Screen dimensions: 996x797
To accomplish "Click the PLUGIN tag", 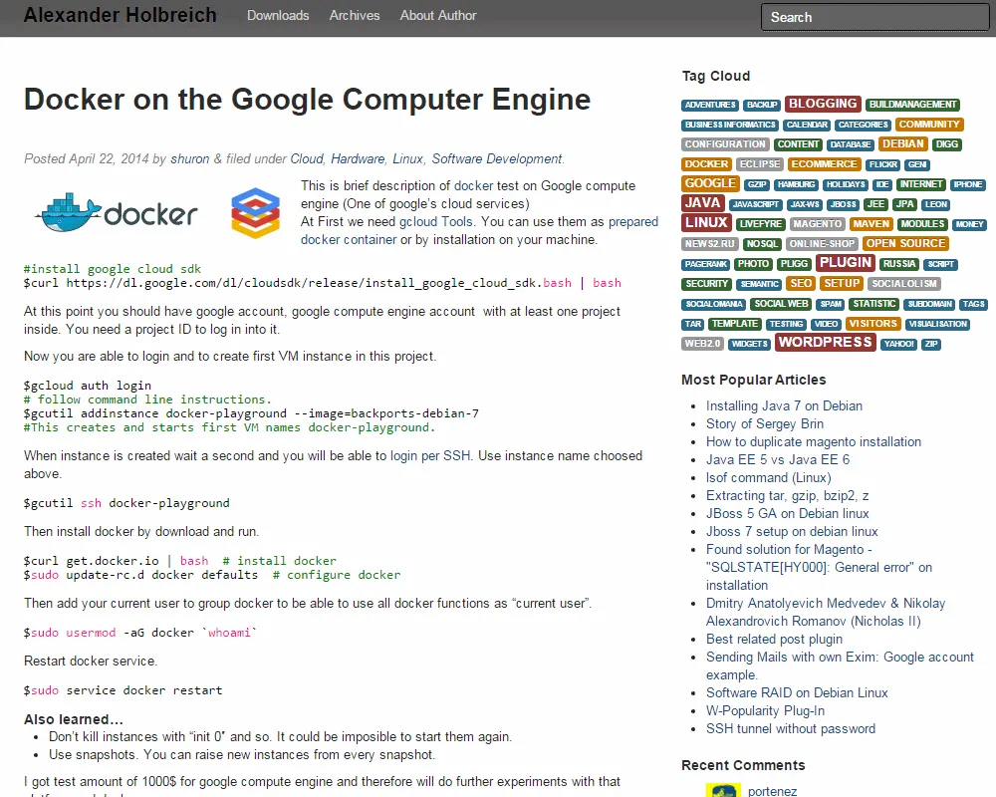I will 845,263.
